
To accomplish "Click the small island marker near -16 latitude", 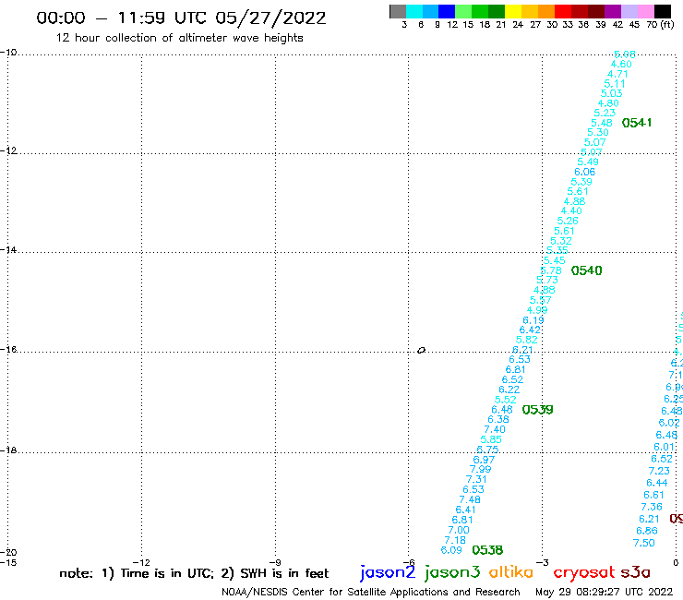I will (421, 351).
